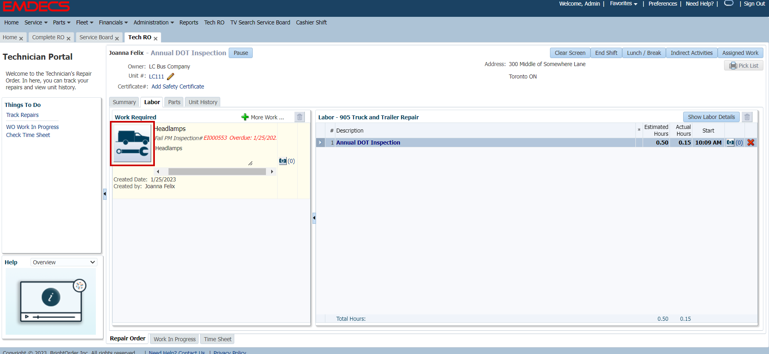
Task: Select the Repair Order bottom tab
Action: (128, 338)
